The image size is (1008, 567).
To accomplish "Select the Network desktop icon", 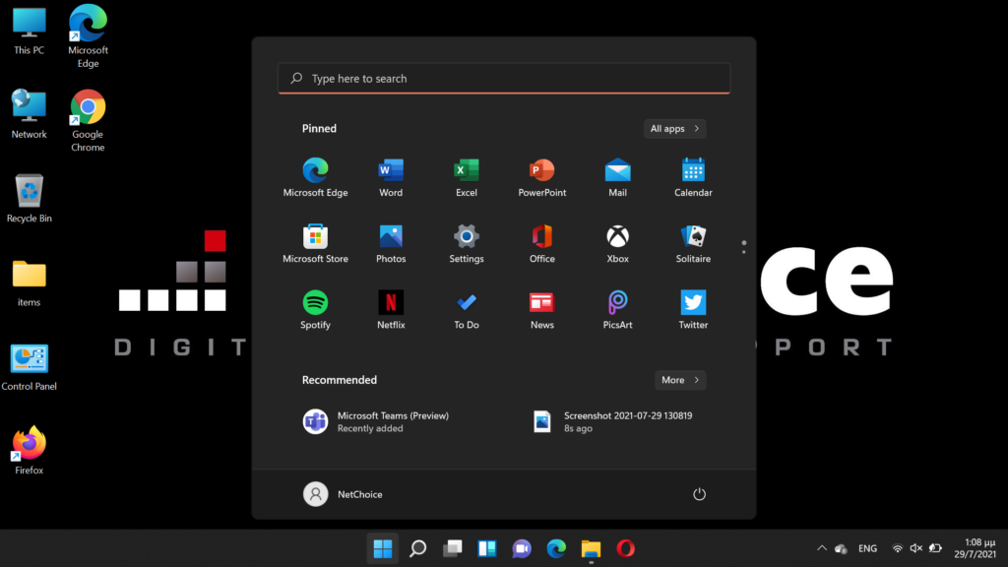I will click(29, 114).
